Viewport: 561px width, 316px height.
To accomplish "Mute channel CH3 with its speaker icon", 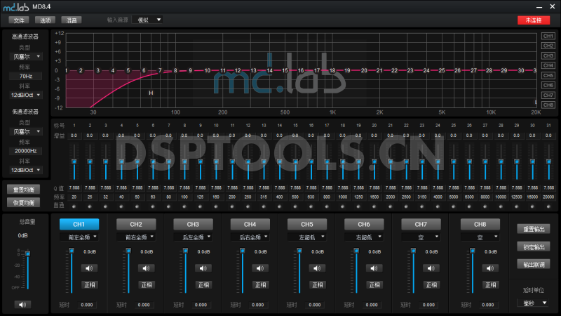I will click(x=203, y=268).
